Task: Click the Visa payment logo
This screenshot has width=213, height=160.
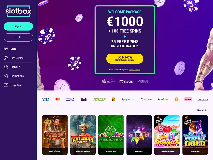Action: 46,100
